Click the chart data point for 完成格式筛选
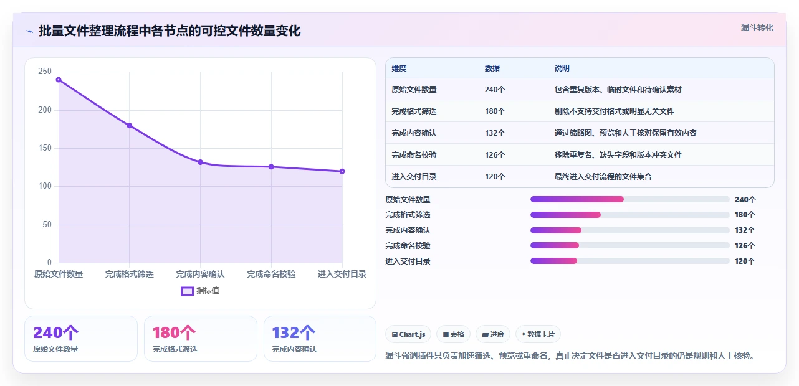The image size is (799, 386). click(x=130, y=125)
